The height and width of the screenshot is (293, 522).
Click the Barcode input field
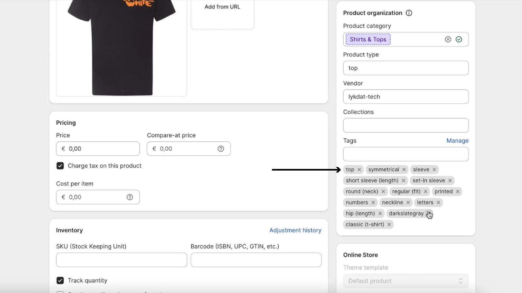[x=256, y=260]
